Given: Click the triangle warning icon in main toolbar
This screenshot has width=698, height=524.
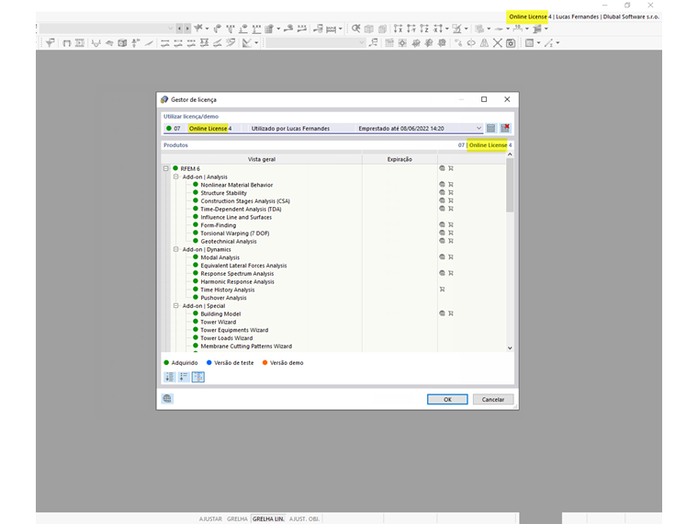Looking at the screenshot, I should coord(484,43).
